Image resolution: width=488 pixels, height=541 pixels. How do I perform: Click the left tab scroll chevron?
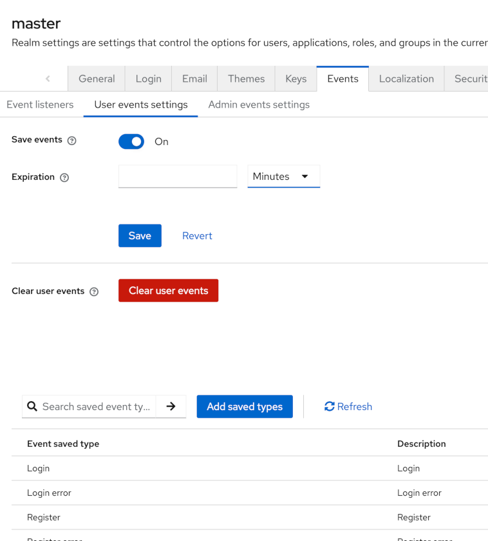48,79
